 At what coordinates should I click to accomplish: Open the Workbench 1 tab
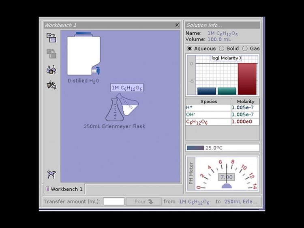pos(64,189)
